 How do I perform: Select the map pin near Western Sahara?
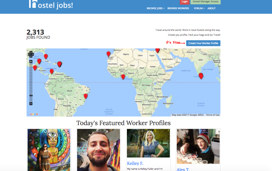click(x=109, y=54)
